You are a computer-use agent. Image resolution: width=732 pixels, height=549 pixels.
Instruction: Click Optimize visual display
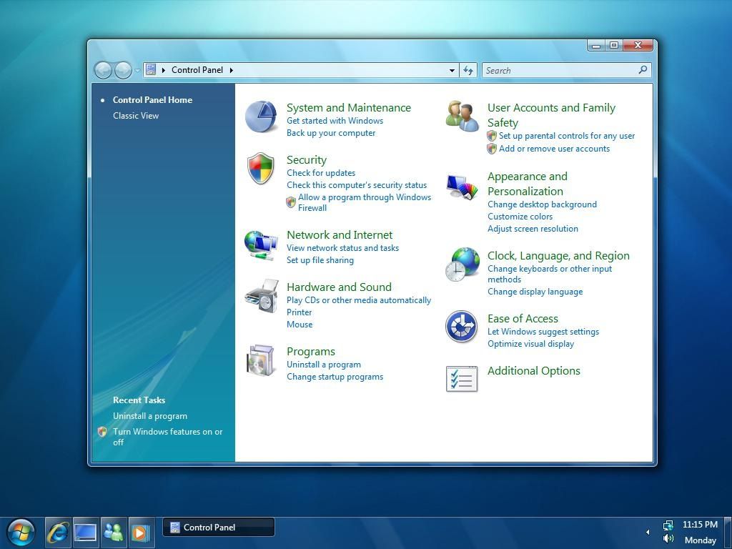click(531, 344)
